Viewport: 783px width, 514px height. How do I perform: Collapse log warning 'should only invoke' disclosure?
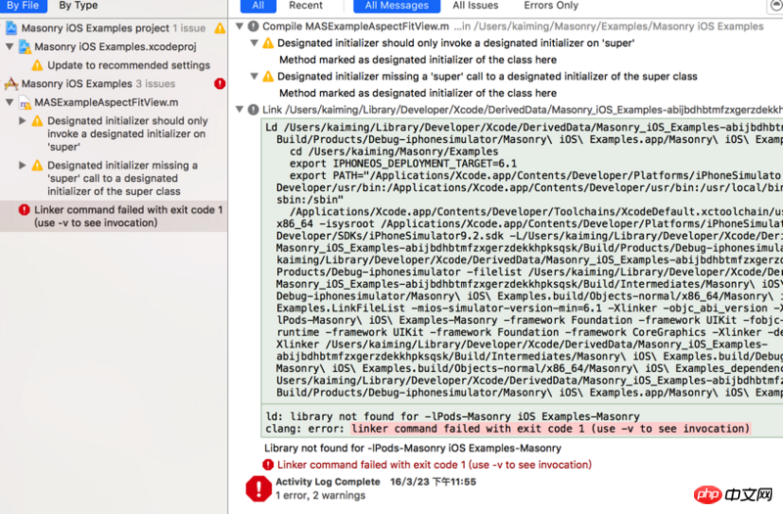click(254, 43)
